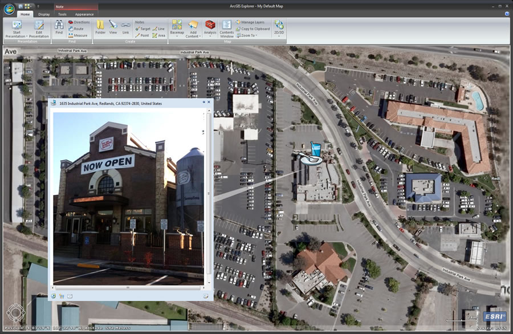Screen dimensions: 513x334
Task: Click the NOW OPEN building photo in popup
Action: click(128, 198)
